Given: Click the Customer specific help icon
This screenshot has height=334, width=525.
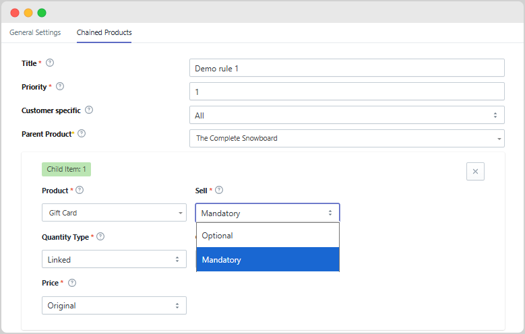Looking at the screenshot, I should coord(89,110).
